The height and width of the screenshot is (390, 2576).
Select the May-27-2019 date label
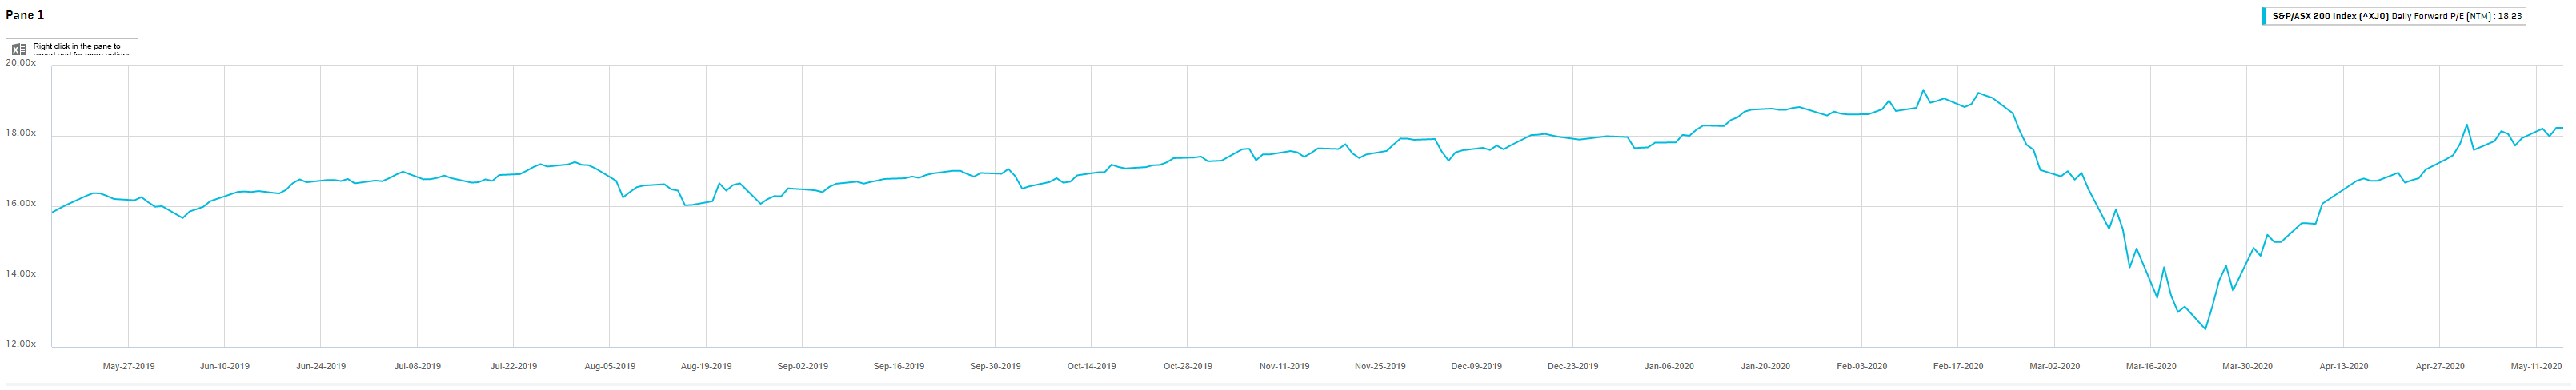click(129, 366)
